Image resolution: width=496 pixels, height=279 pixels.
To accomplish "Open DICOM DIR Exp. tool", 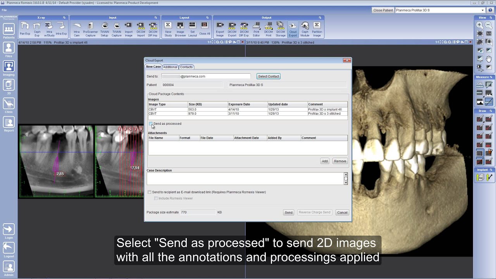I will click(244, 29).
